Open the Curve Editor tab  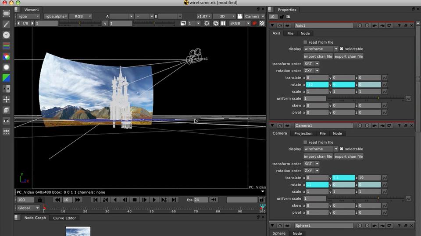tap(64, 218)
